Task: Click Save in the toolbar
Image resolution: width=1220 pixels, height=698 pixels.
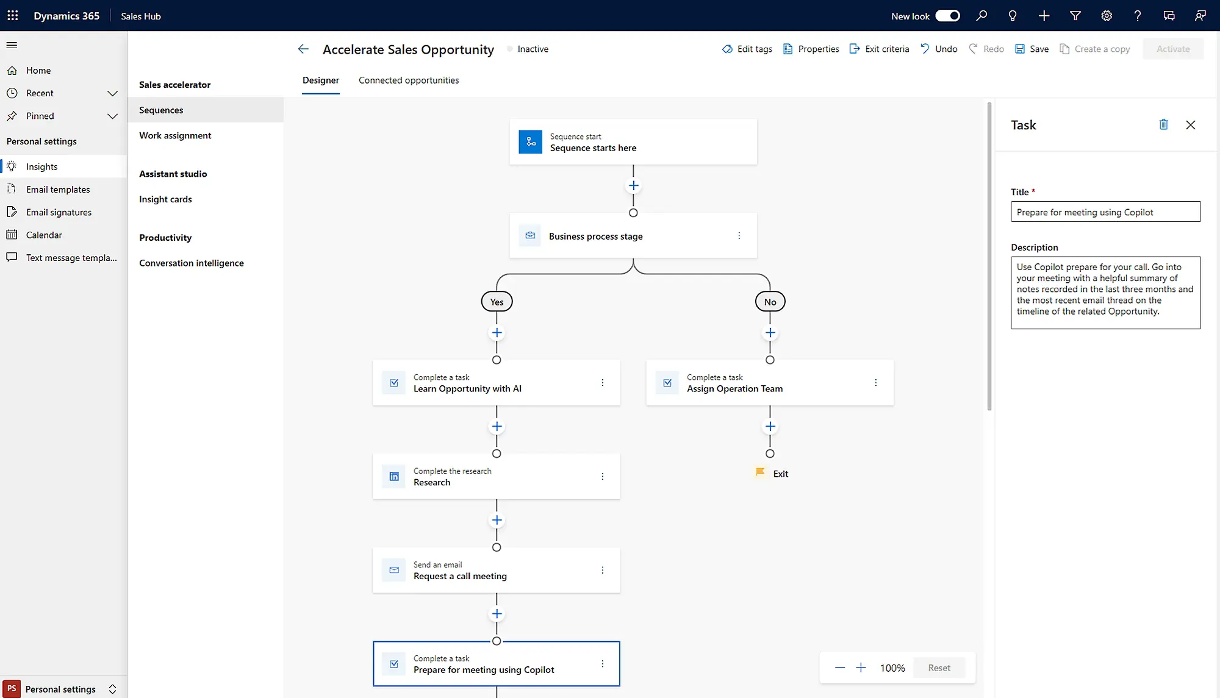Action: tap(1032, 49)
